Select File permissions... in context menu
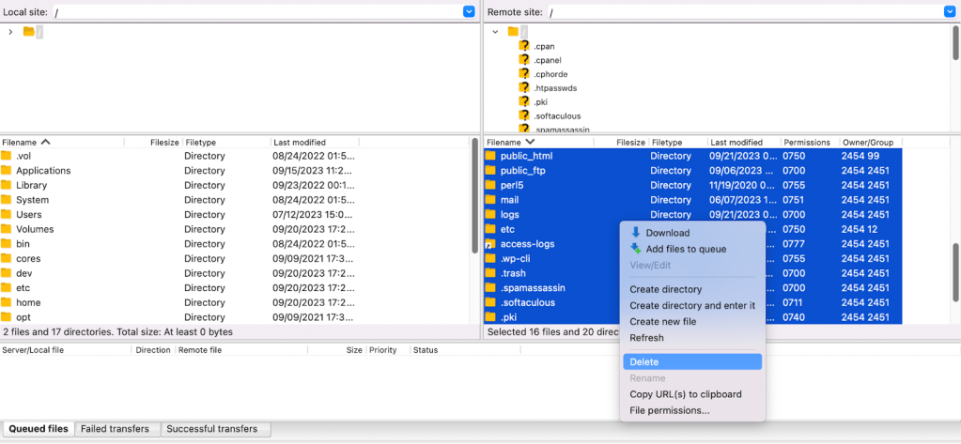Viewport: 961px width, 444px height. click(x=670, y=410)
